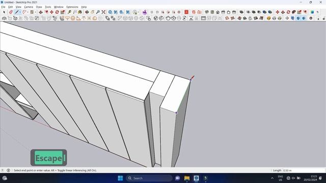The height and width of the screenshot is (183, 326).
Task: Open the Draw menu
Action: [x=39, y=7]
